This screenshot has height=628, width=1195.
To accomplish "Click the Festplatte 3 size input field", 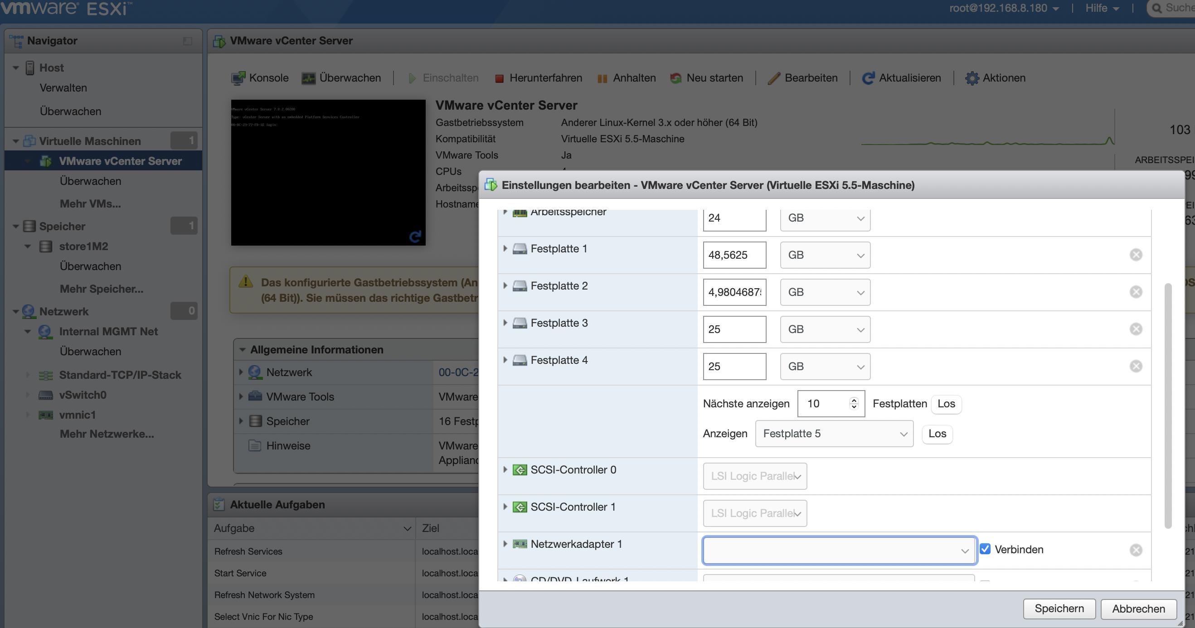I will tap(734, 329).
